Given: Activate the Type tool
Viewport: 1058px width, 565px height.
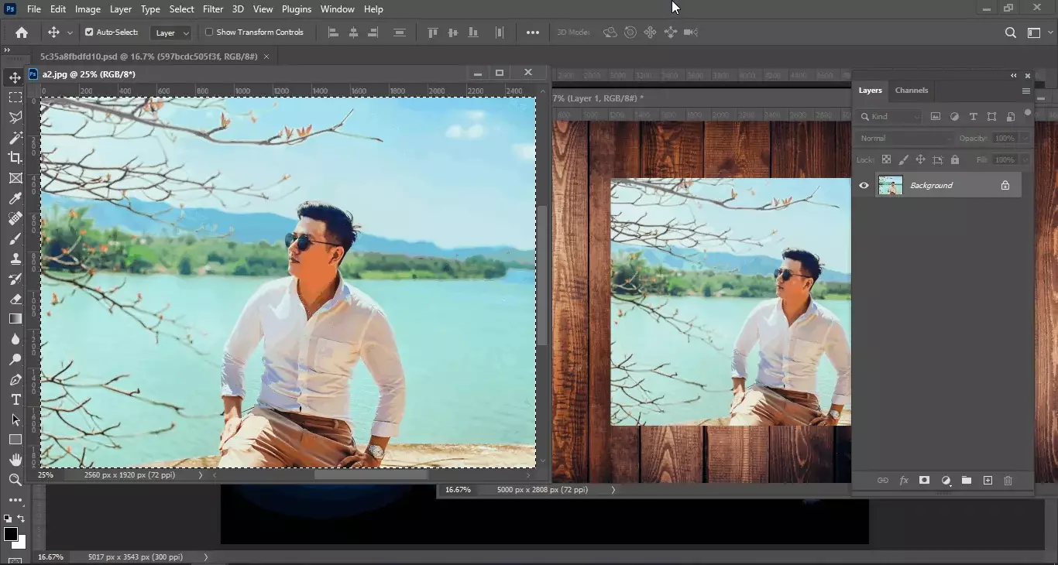Looking at the screenshot, I should click(x=15, y=400).
